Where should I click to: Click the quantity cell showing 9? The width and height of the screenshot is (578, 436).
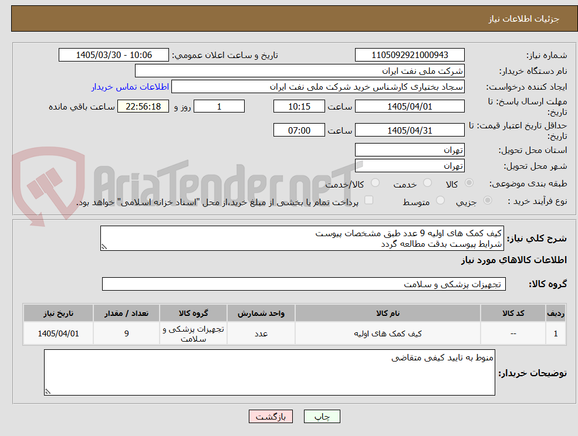click(126, 333)
